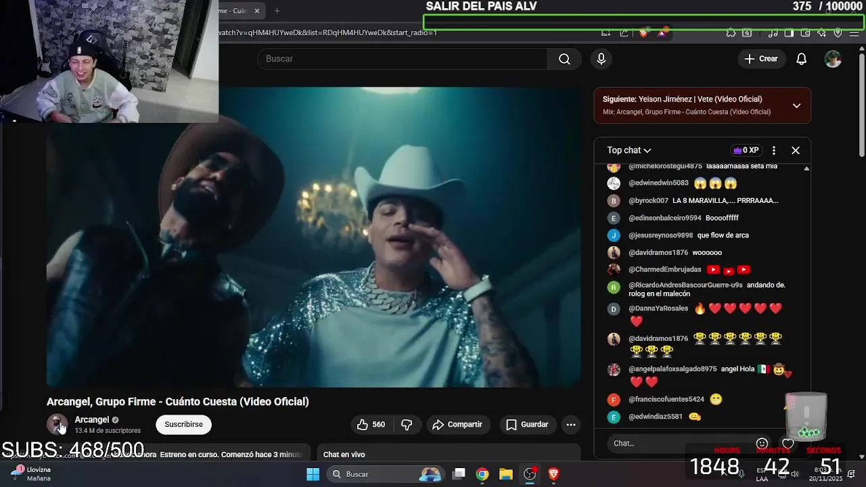Open the browser hamburger menu
Viewport: 866px width, 487px height.
854,32
